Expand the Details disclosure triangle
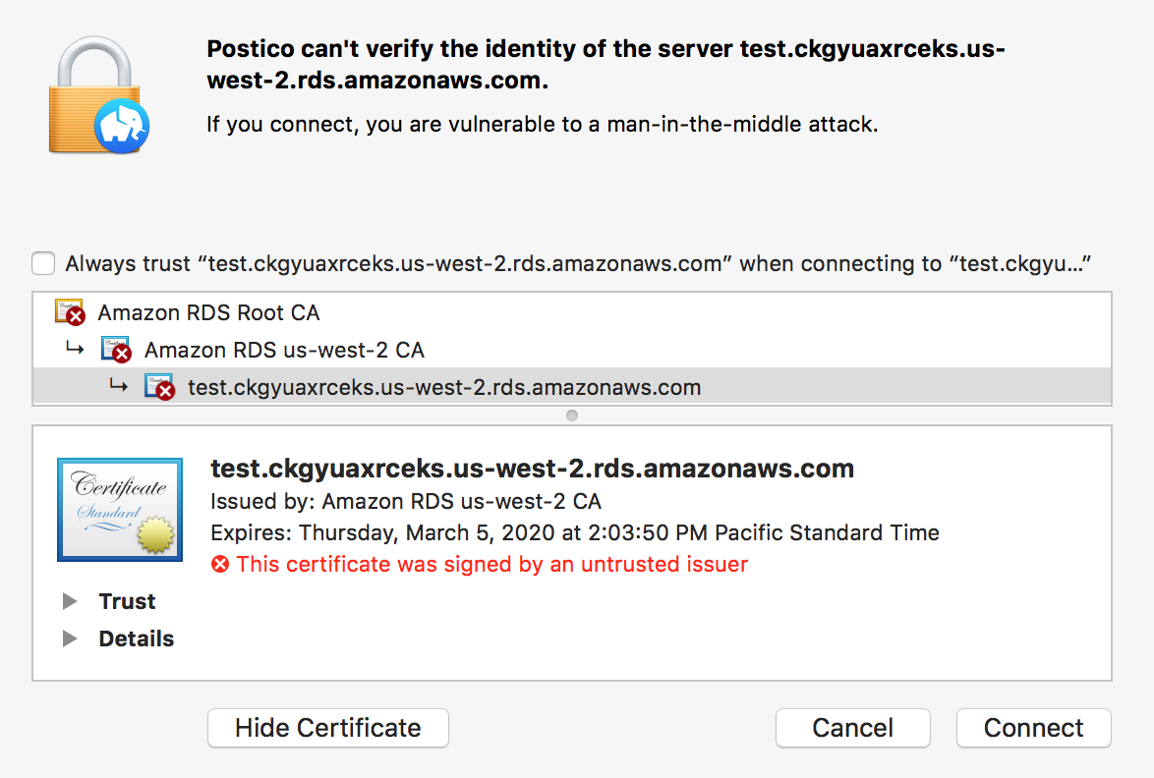The height and width of the screenshot is (778, 1154). point(70,639)
